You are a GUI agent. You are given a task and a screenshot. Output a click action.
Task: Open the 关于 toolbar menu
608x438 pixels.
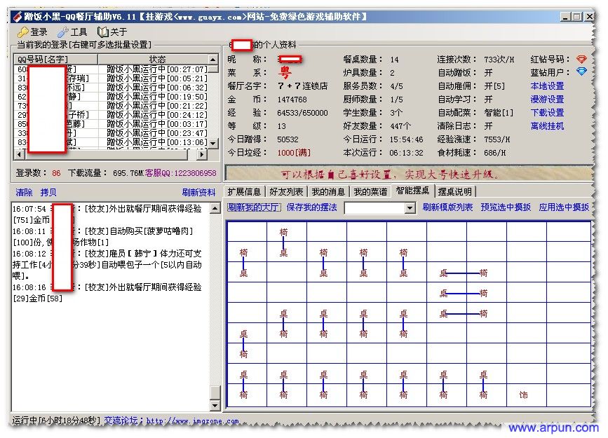click(112, 32)
